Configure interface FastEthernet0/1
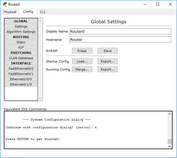This screenshot has width=177, height=158. tap(21, 74)
